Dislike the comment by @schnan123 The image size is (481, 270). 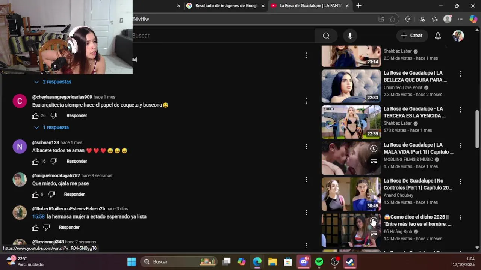pos(54,161)
